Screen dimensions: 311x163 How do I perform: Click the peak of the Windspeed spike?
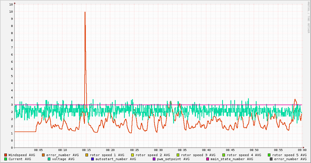click(85, 12)
